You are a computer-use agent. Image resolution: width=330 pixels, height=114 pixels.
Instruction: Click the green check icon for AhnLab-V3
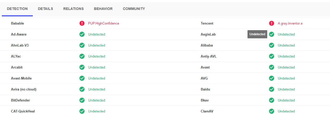(x=82, y=45)
